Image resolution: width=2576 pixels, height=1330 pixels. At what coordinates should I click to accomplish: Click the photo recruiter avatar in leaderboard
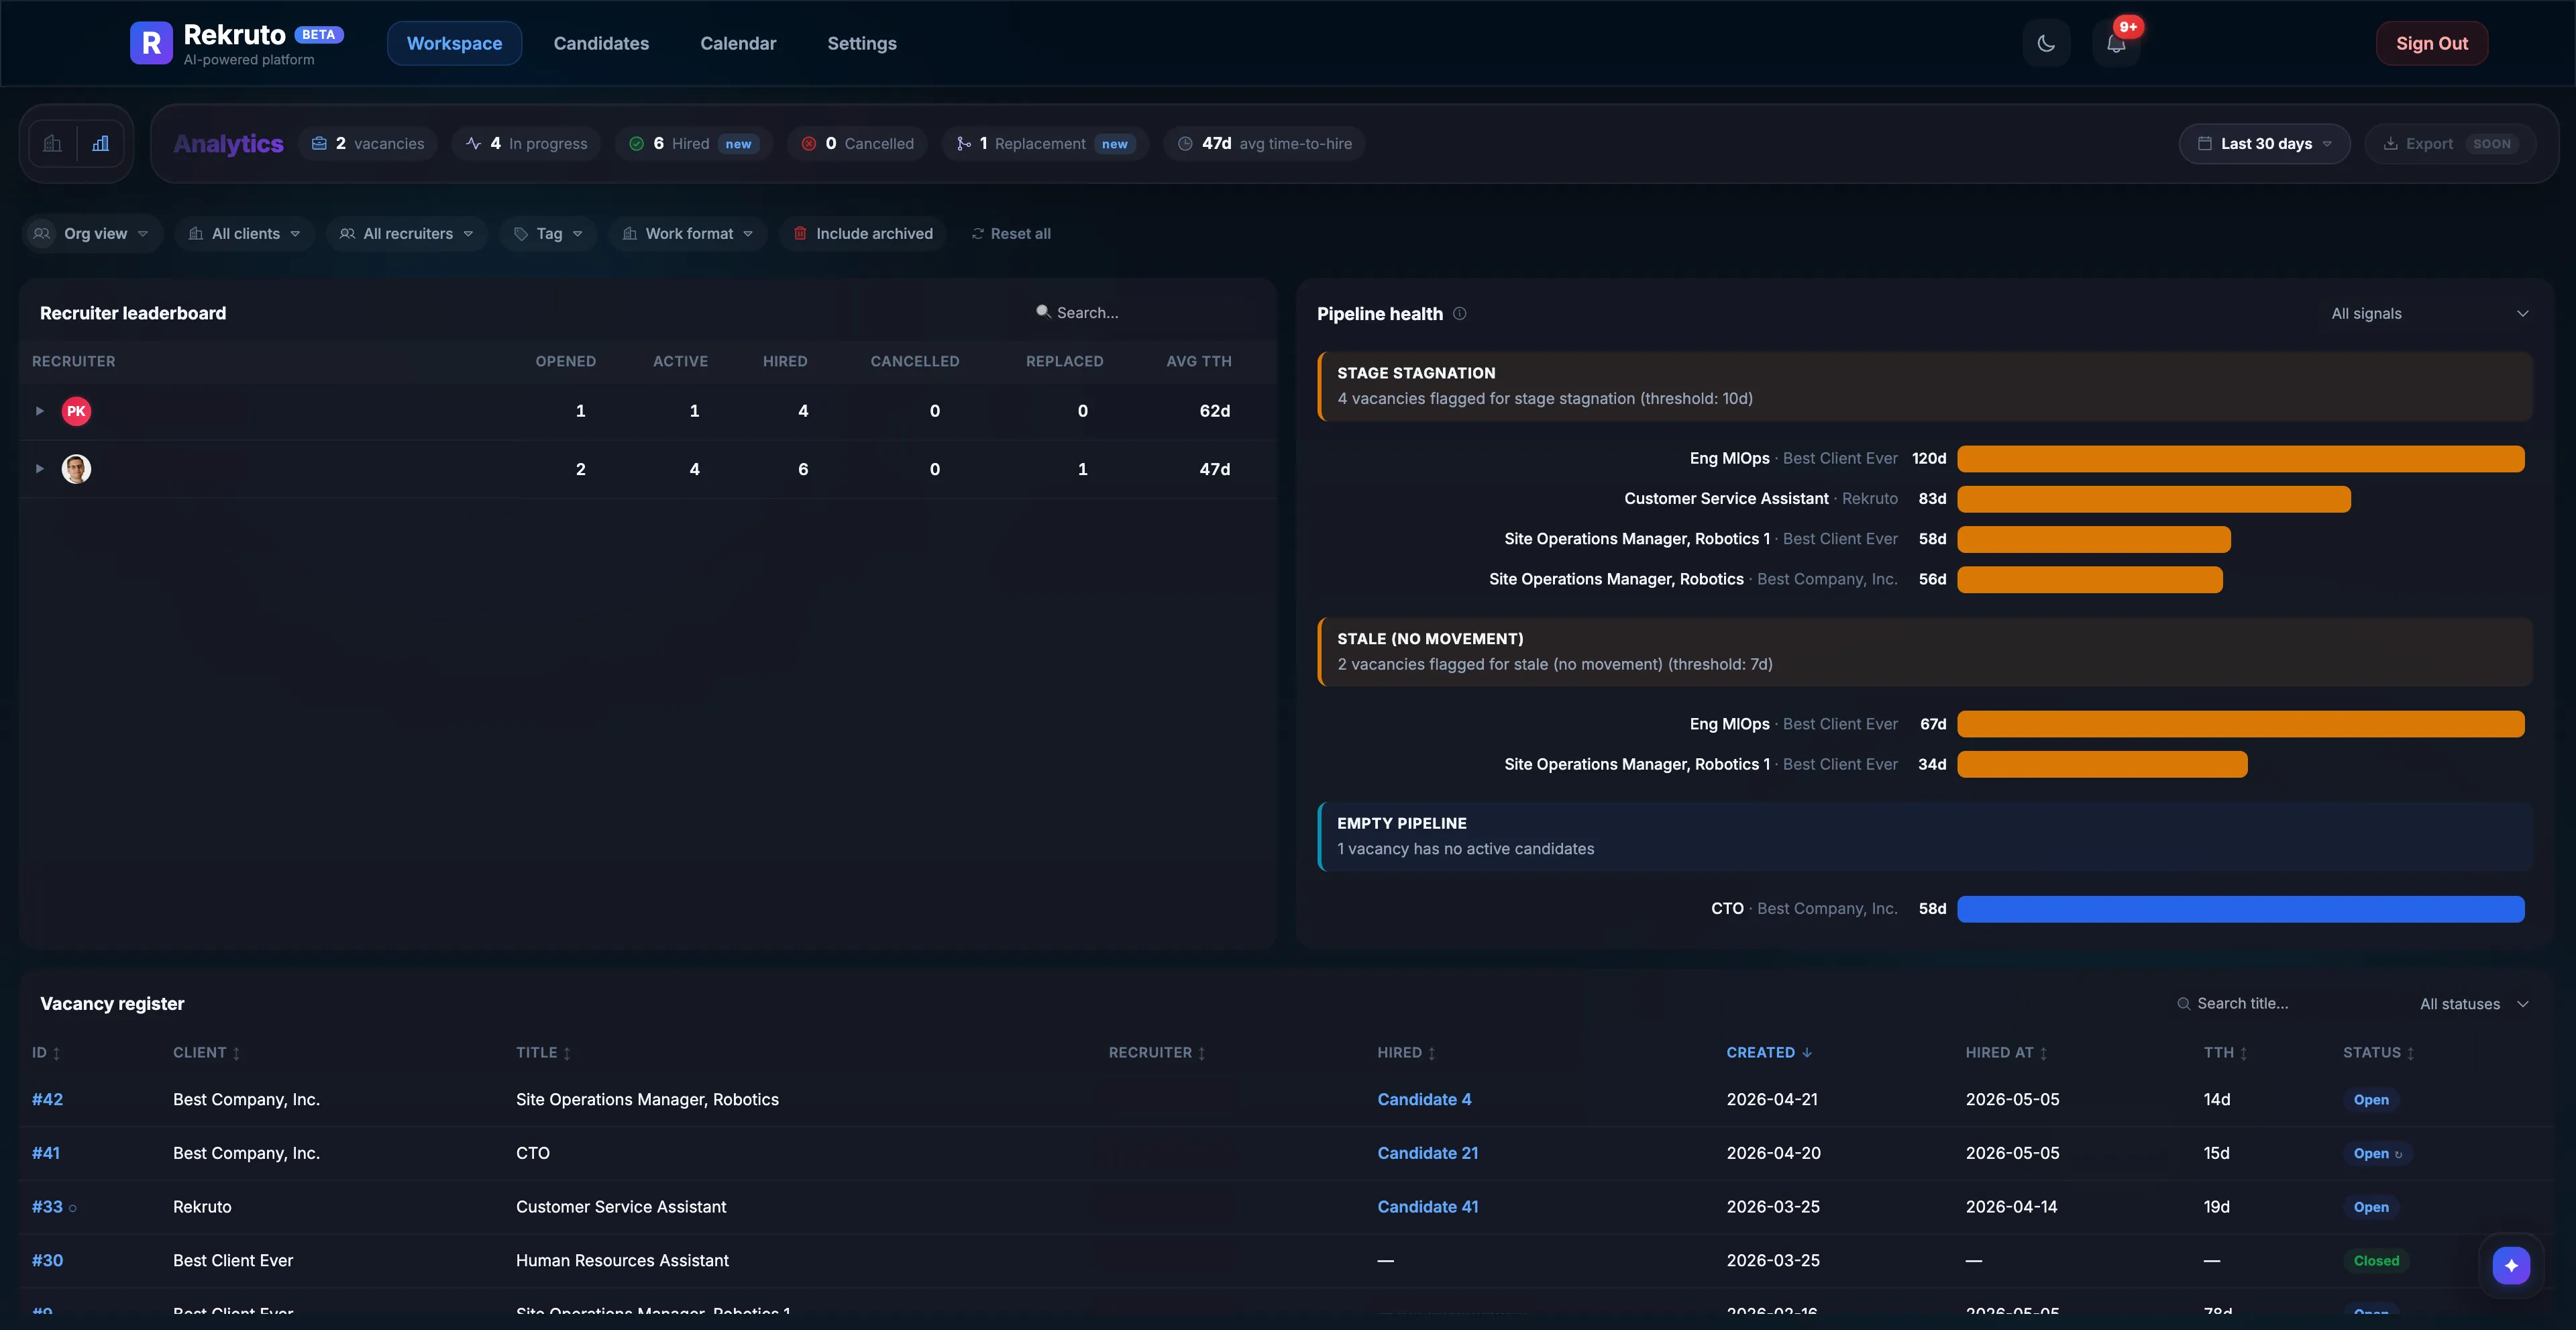[76, 469]
